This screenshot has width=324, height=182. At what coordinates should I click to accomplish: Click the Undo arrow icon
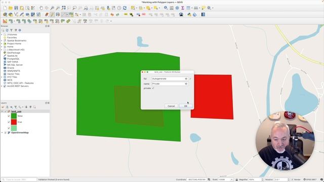pyautogui.click(x=112, y=15)
